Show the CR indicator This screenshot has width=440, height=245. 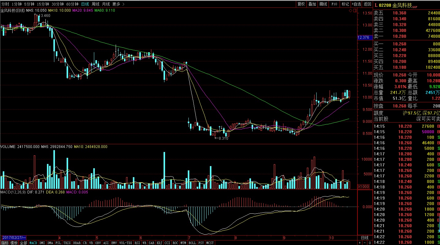[85, 243]
